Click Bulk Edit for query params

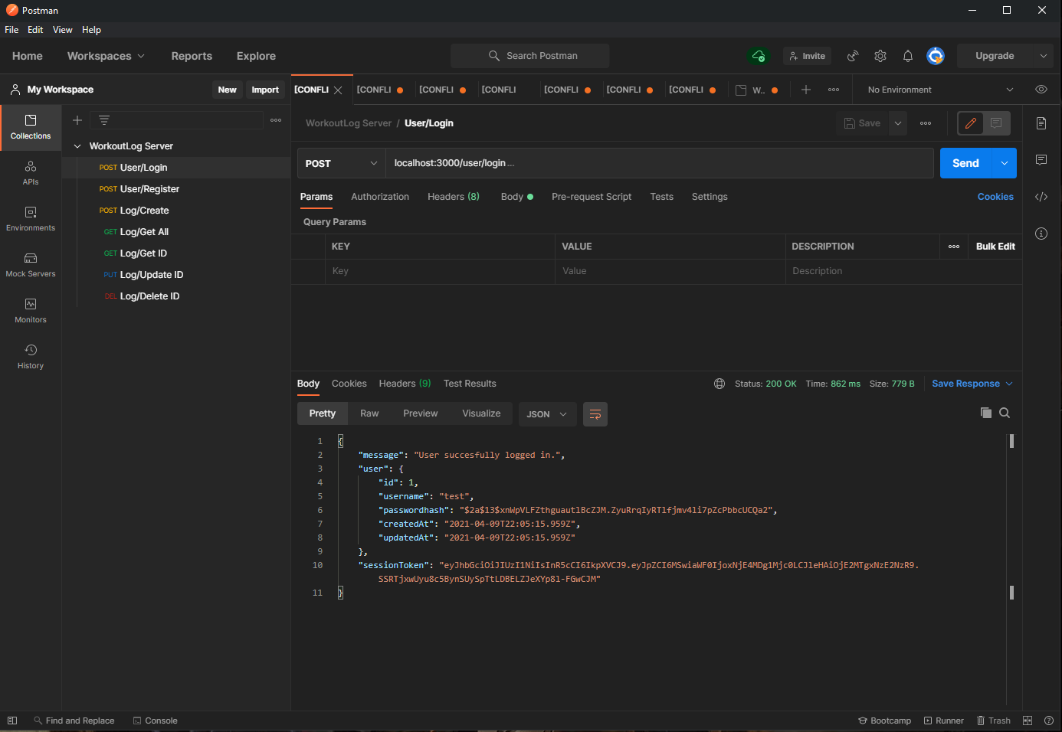coord(995,247)
